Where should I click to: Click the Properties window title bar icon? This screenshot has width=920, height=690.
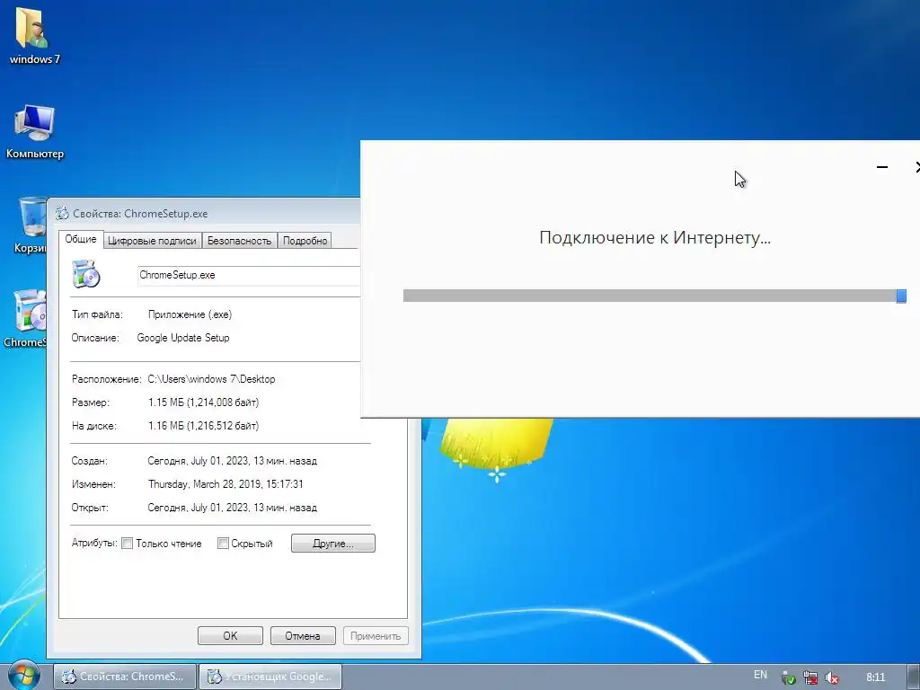click(x=62, y=214)
